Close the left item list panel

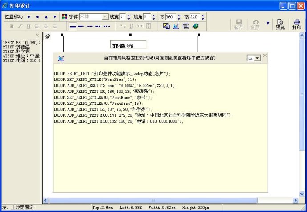37,35
